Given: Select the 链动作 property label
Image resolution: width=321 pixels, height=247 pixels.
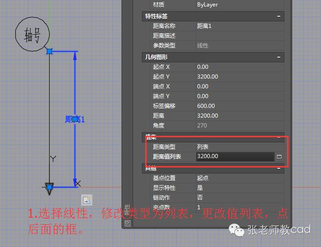Looking at the screenshot, I should pyautogui.click(x=161, y=197).
